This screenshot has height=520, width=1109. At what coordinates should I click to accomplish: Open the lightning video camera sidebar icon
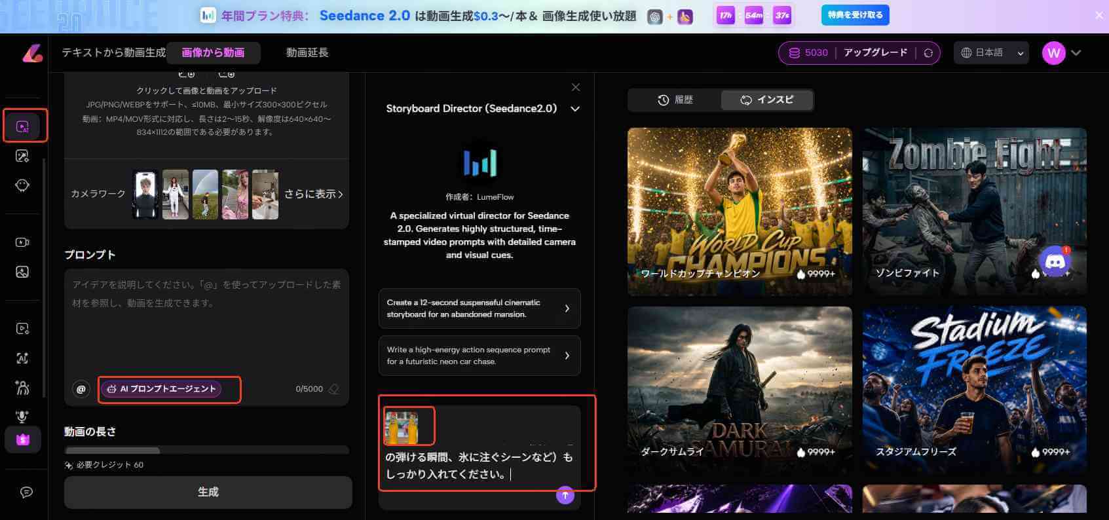(22, 242)
